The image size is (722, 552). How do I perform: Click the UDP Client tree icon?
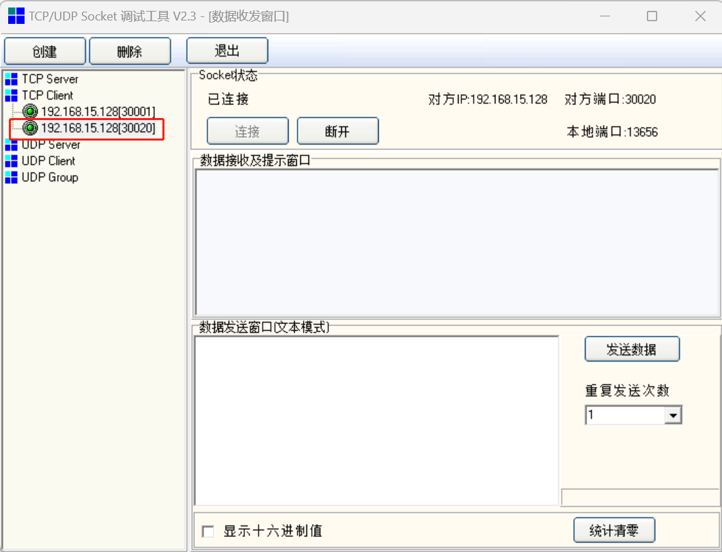(11, 161)
